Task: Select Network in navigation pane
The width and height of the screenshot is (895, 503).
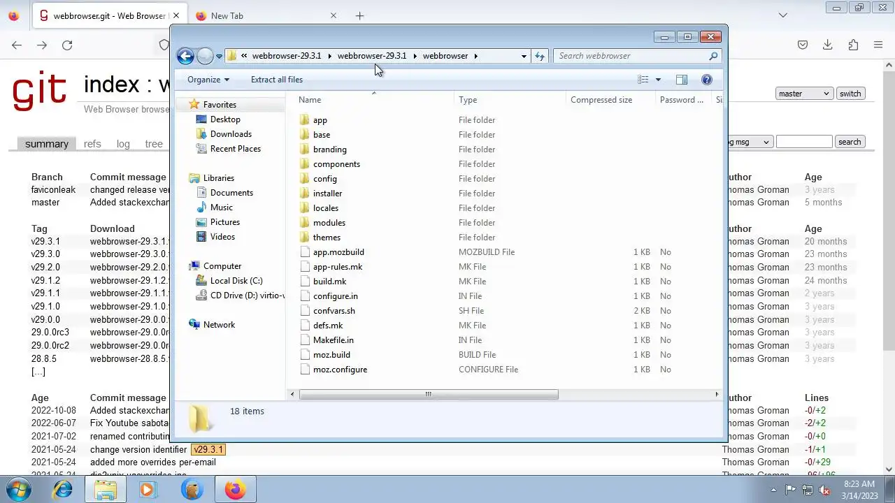Action: 219,325
